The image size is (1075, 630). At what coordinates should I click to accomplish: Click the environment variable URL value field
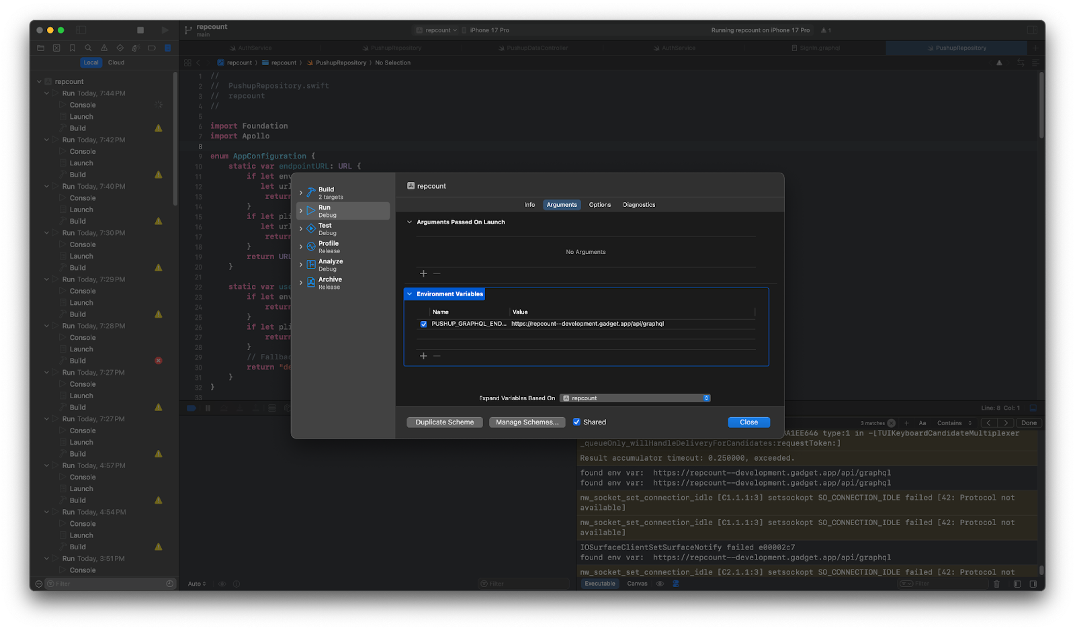pyautogui.click(x=587, y=324)
